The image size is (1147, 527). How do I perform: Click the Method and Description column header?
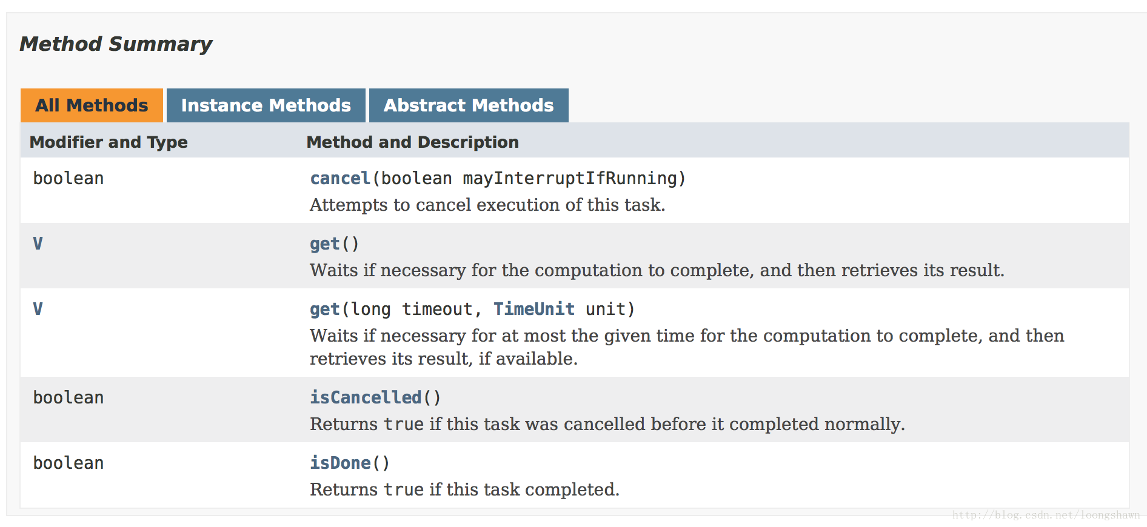412,142
